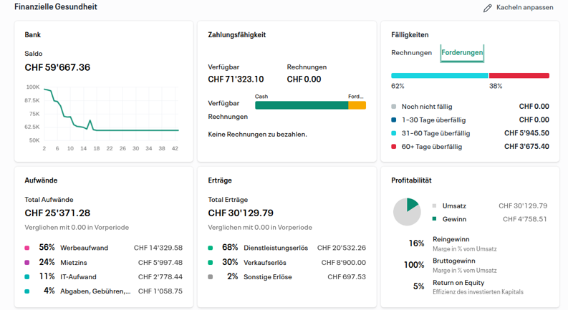Click the green Gewinn legend square
568x310 pixels.
click(x=434, y=219)
